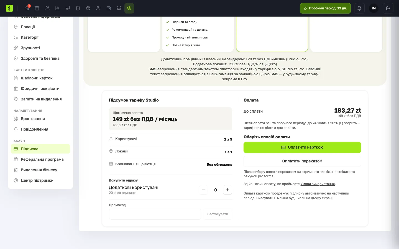Image resolution: width=399 pixels, height=249 pixels.
Task: Open the home dashboard icon with alert badge
Action: [27, 8]
